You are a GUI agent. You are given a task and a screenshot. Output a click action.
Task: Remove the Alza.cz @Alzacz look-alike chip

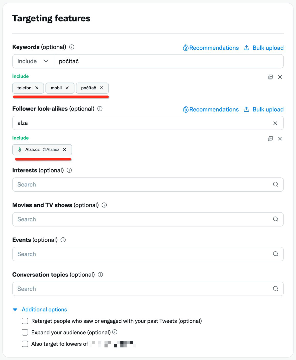(x=65, y=150)
